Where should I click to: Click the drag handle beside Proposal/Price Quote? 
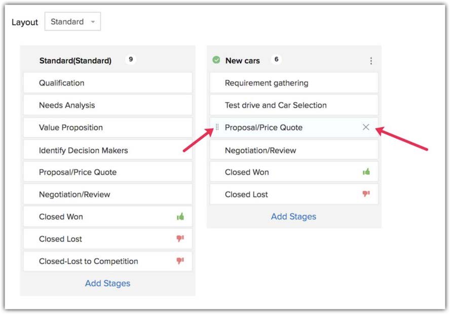(x=217, y=128)
